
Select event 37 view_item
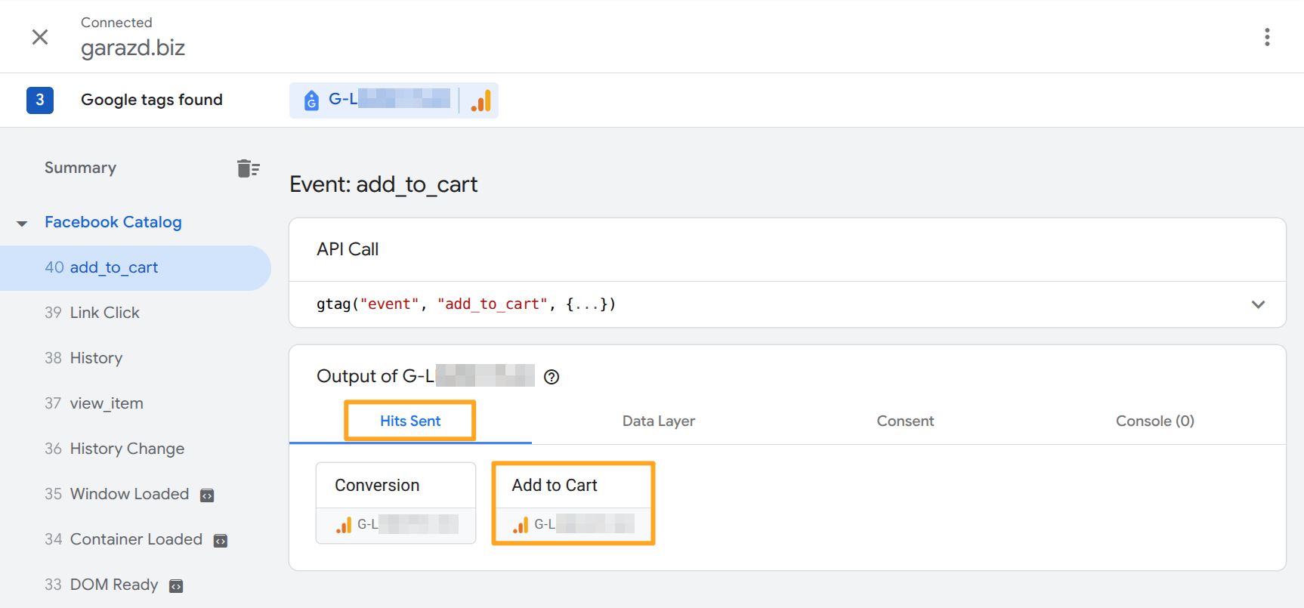106,403
